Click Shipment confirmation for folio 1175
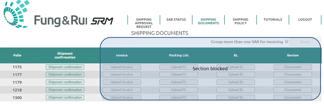324x104 pixels. click(x=65, y=67)
